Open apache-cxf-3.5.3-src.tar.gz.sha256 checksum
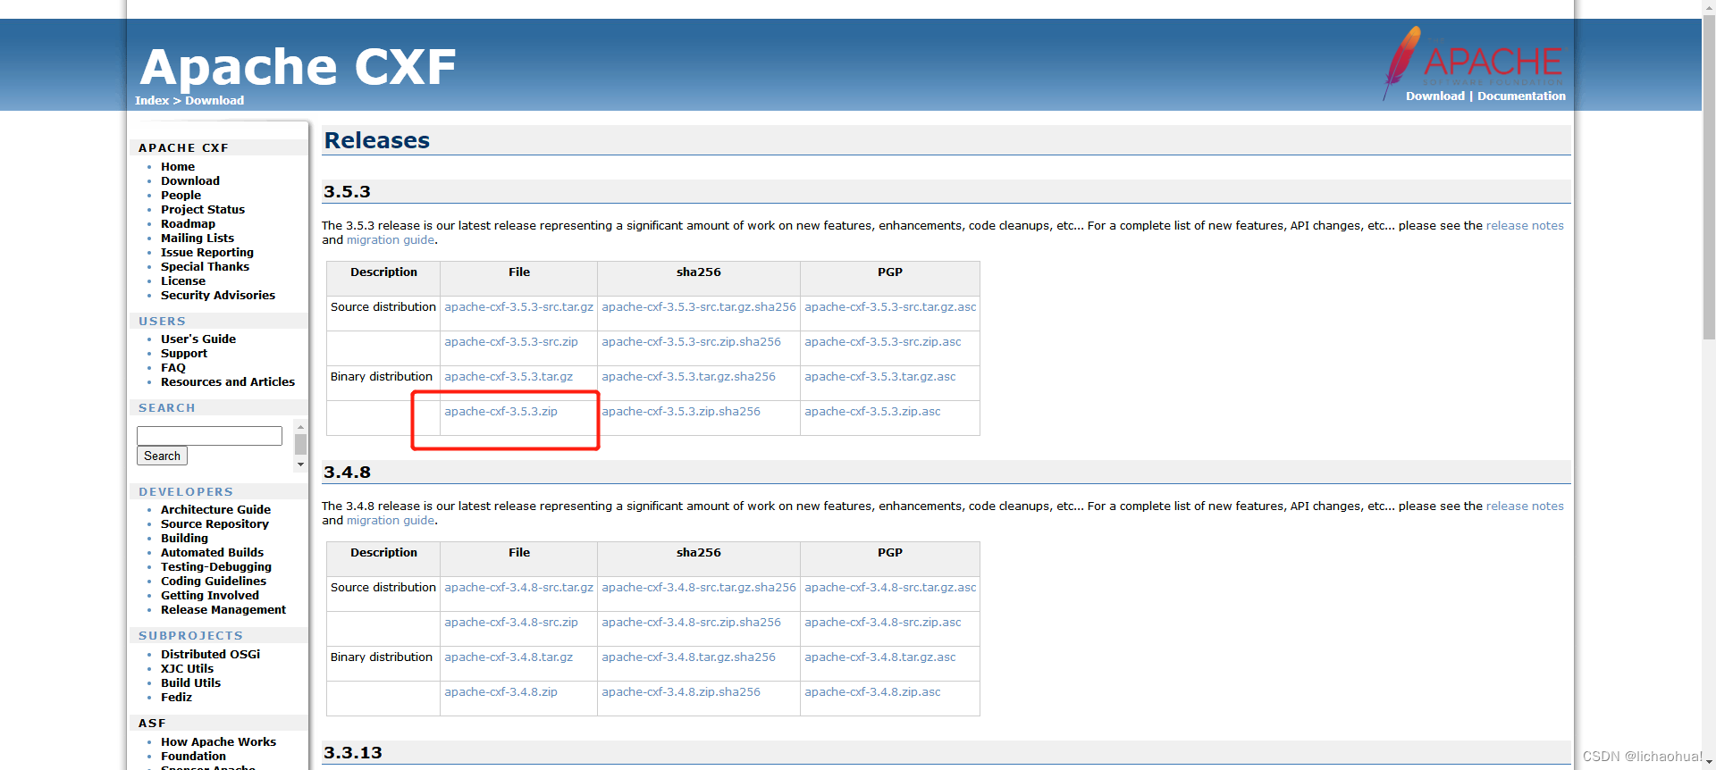Viewport: 1716px width, 770px height. [699, 307]
